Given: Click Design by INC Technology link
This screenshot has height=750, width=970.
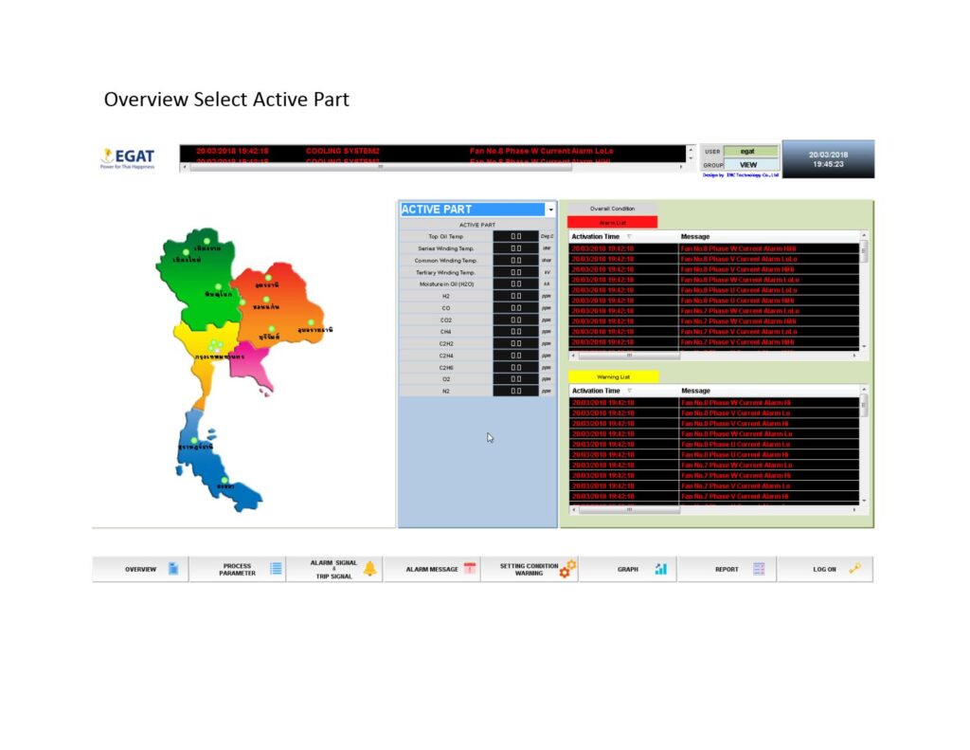Looking at the screenshot, I should 741,175.
